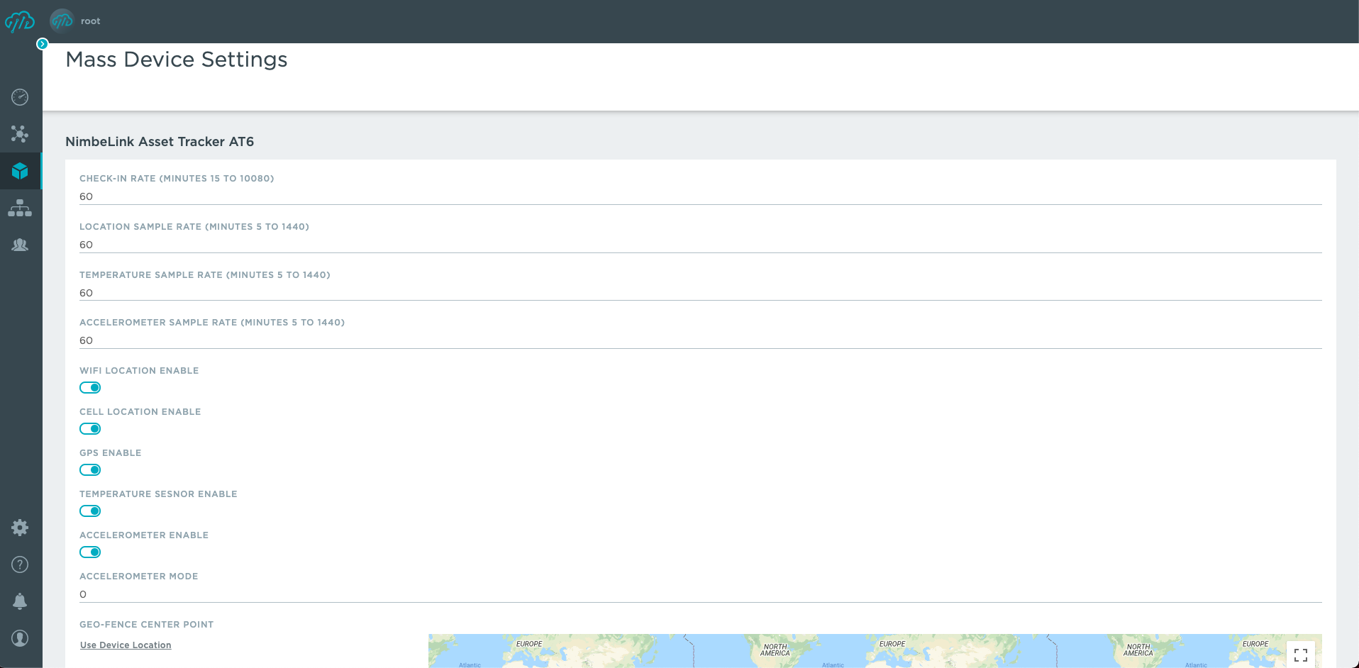Click the Mass Device Settings title
1359x668 pixels.
click(x=177, y=60)
